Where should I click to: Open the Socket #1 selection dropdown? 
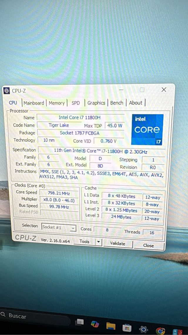59,228
